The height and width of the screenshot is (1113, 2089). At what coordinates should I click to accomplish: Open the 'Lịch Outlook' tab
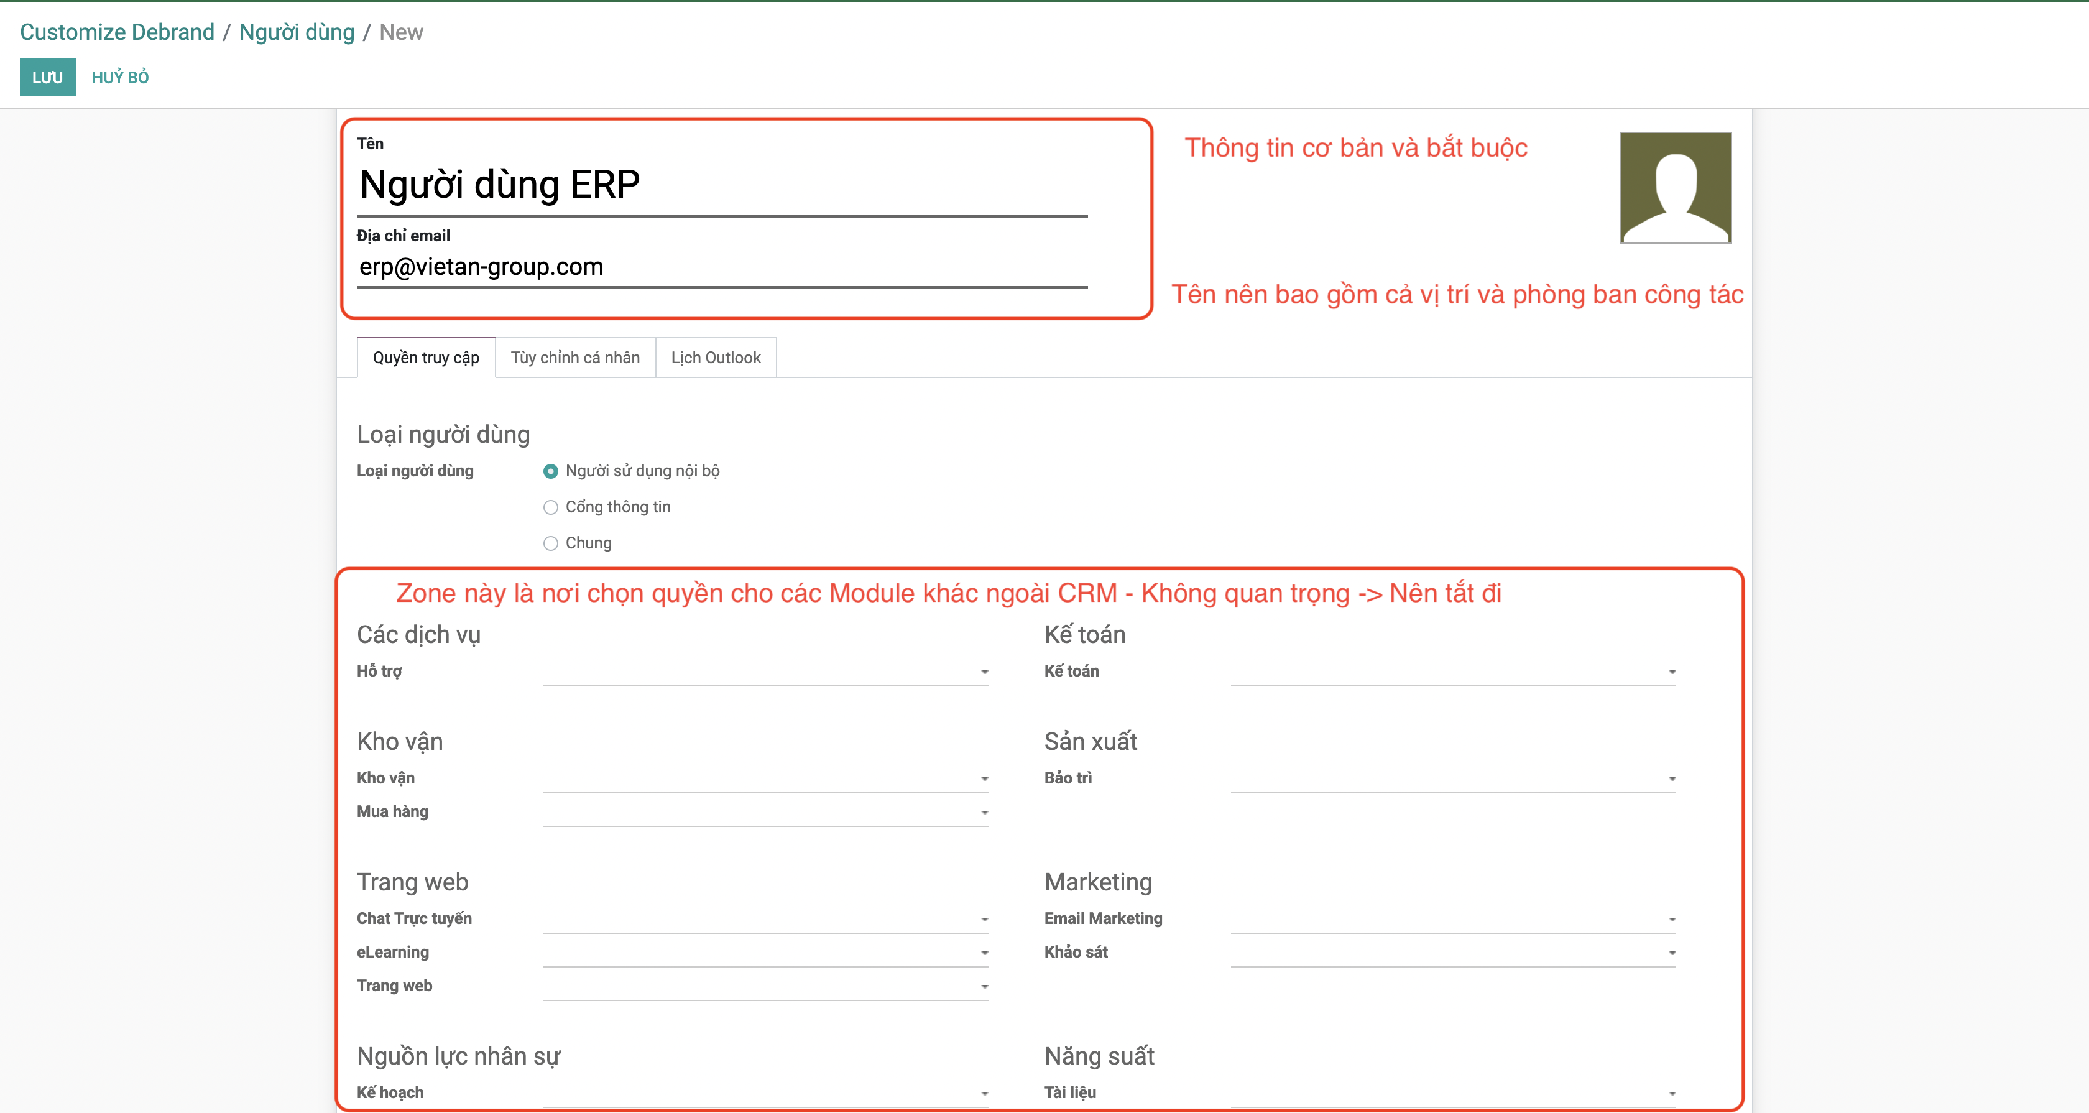[x=715, y=358]
